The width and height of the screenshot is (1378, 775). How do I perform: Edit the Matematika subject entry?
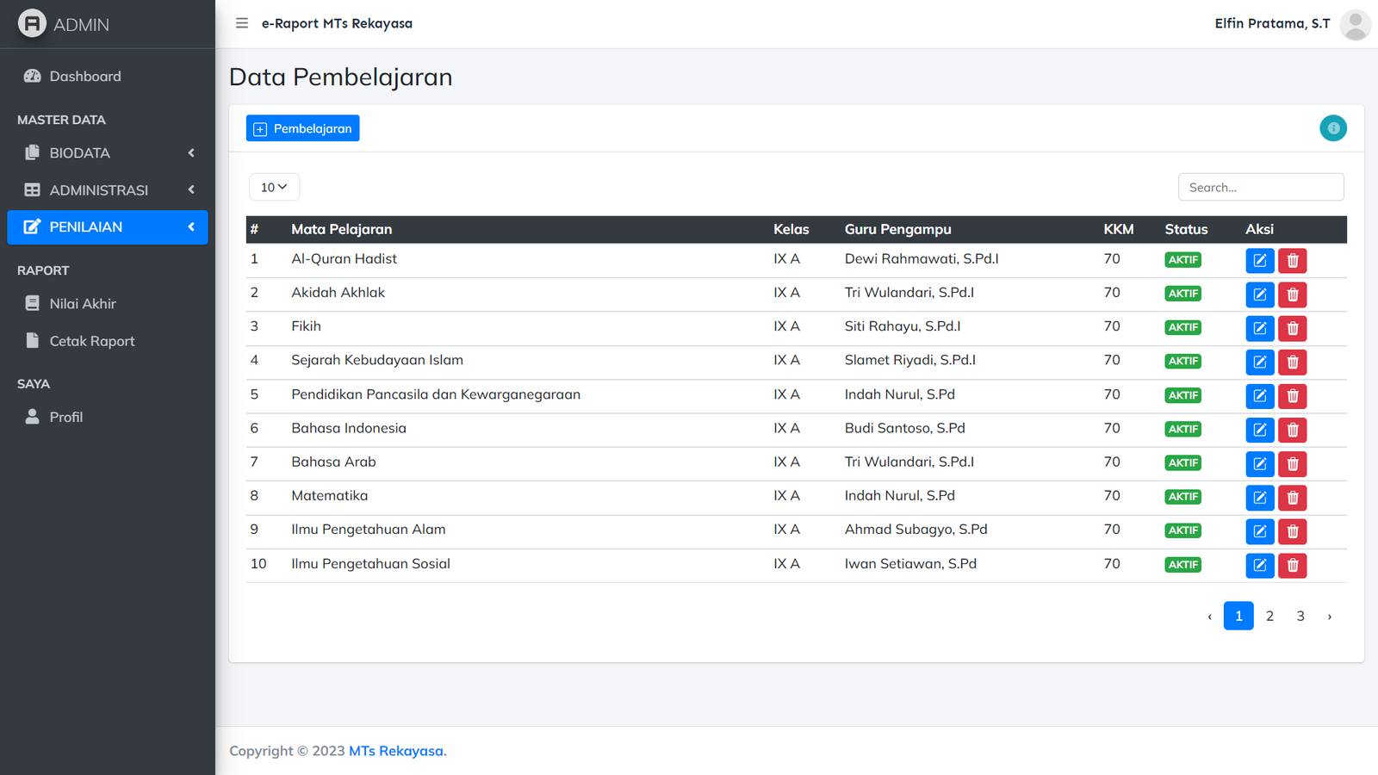[1259, 498]
